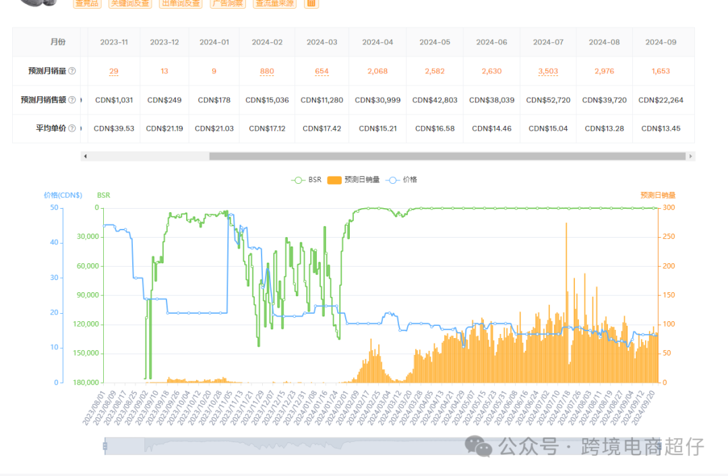Screen dimensions: 728x476
Task: Click sales amount cell CDN$52,720
Action: (x=548, y=100)
